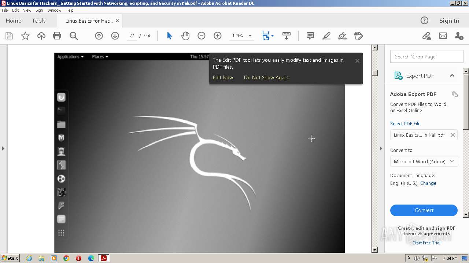The height and width of the screenshot is (263, 469).
Task: Click Do Not Show Again link
Action: (266, 77)
